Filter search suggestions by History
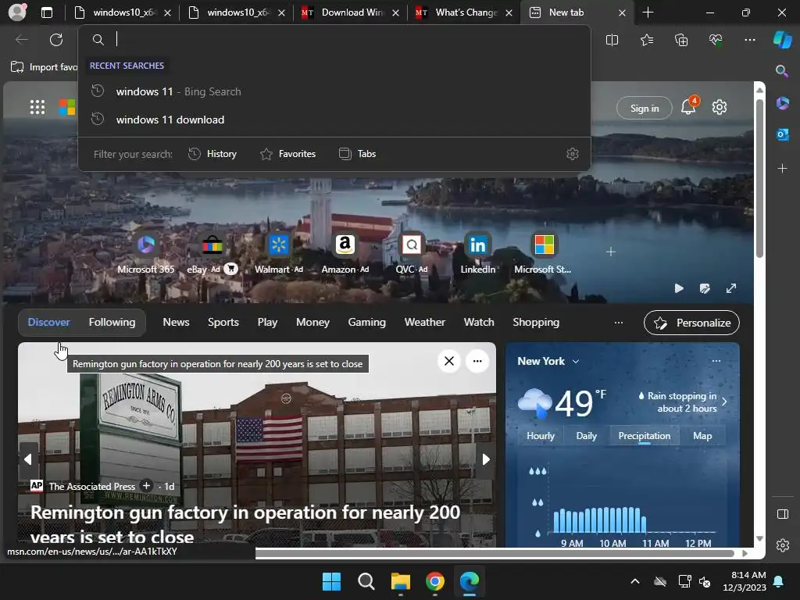The height and width of the screenshot is (600, 800). pos(212,154)
